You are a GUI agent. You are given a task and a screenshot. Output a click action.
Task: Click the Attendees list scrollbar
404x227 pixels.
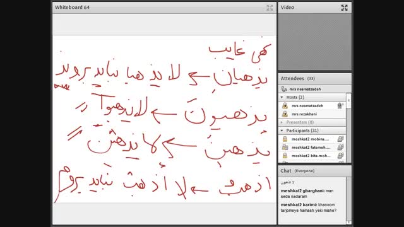point(348,127)
